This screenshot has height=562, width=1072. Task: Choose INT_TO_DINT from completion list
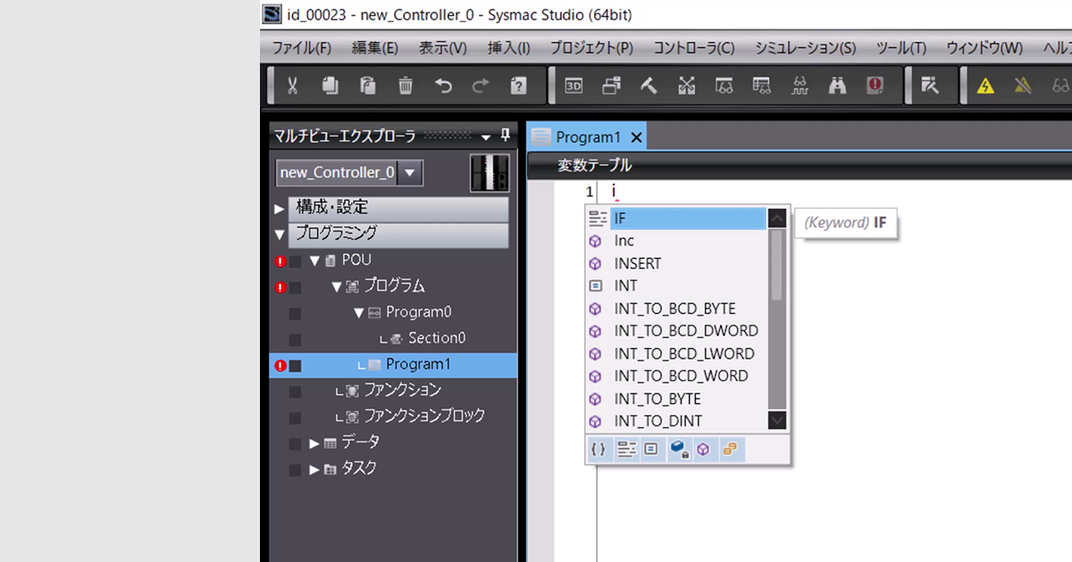(676, 421)
